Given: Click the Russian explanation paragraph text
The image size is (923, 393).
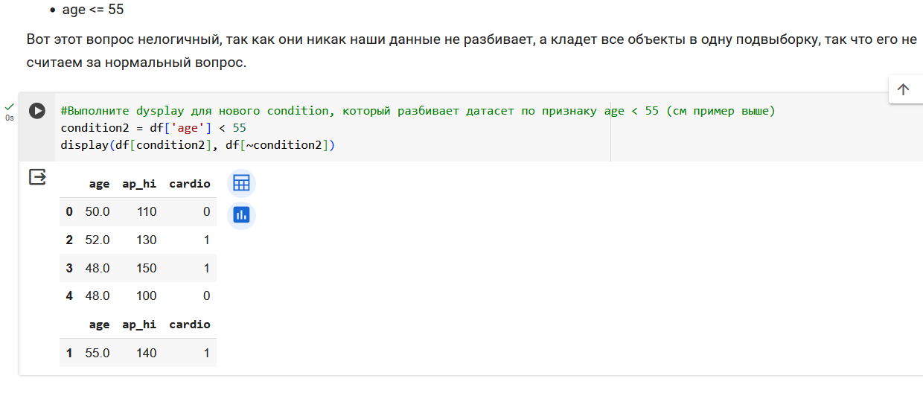Looking at the screenshot, I should [x=471, y=51].
